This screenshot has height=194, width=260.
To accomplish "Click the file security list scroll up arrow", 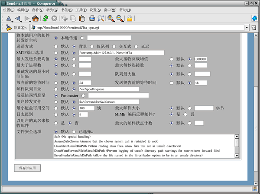I will coord(237,137).
